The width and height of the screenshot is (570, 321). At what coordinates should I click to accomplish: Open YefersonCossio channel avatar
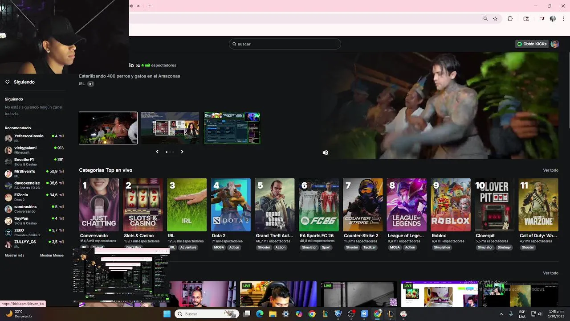coord(8,138)
